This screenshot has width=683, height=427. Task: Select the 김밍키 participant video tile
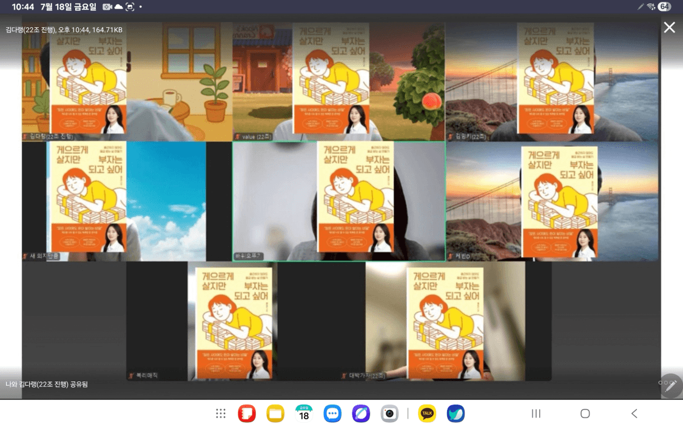tap(552, 81)
